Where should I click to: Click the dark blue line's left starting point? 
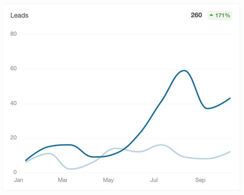(26, 160)
